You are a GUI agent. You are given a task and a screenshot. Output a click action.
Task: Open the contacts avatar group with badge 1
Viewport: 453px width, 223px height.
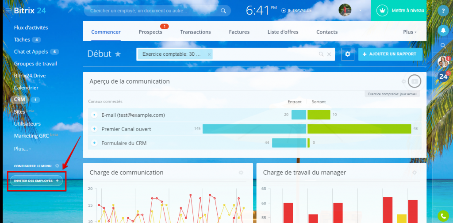point(443,61)
